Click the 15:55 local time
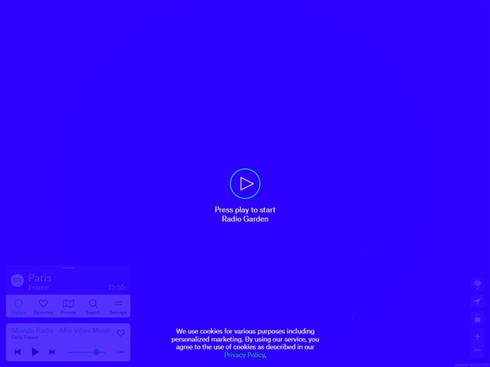The image size is (490, 367). tap(116, 287)
